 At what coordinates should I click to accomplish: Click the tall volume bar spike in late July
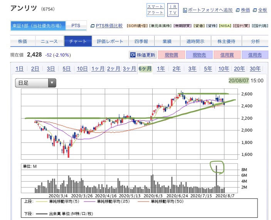(216, 179)
